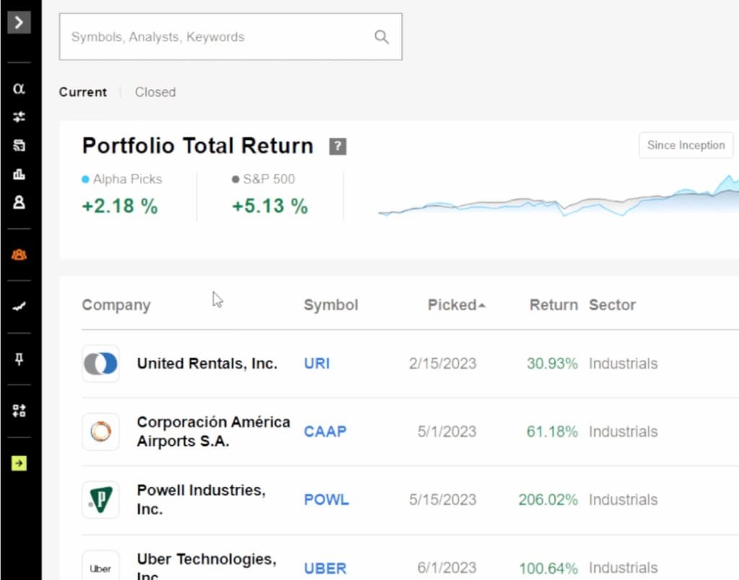Click the portfolio return chart
Screen dimensions: 739x580
click(559, 198)
